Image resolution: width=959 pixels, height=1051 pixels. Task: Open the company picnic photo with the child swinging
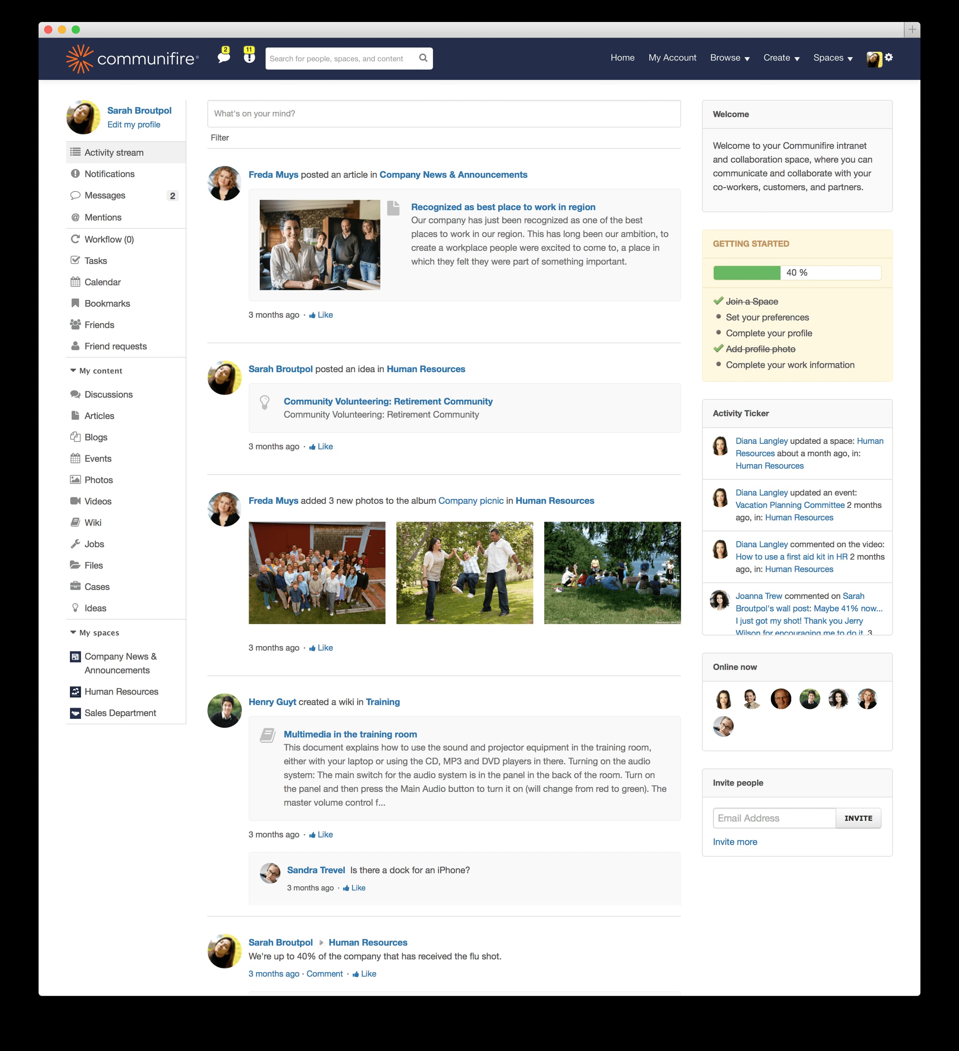pos(464,572)
